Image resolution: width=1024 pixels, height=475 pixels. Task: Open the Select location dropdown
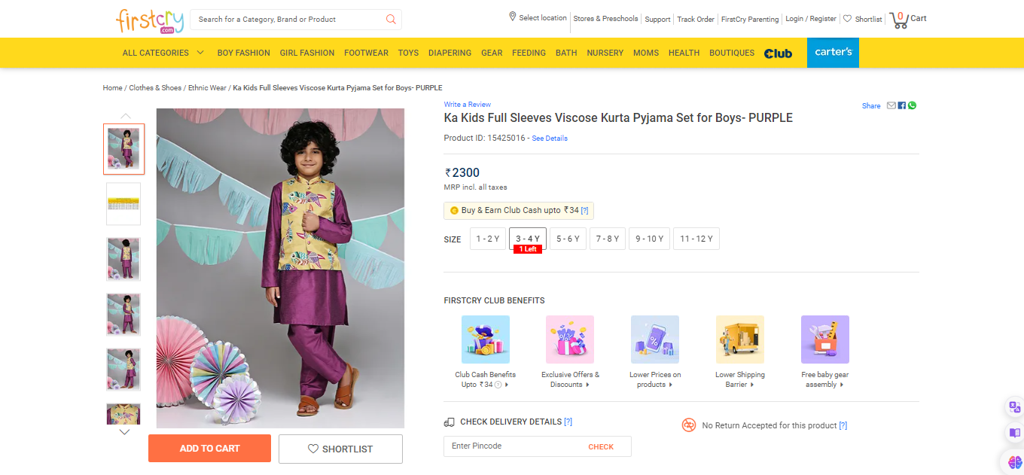click(538, 18)
